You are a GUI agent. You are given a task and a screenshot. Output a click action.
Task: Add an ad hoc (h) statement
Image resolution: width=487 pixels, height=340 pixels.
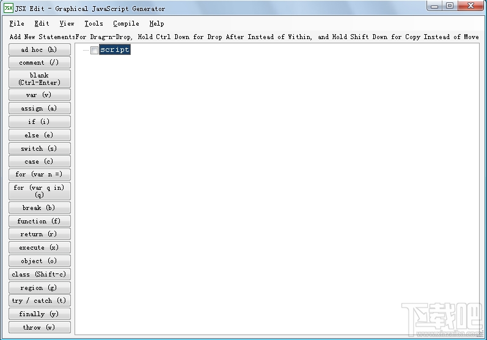tap(40, 49)
